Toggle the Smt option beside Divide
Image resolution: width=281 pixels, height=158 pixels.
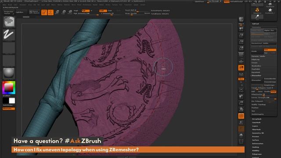[270, 50]
